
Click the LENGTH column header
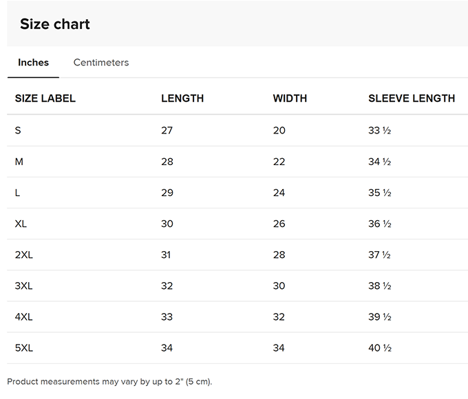[x=182, y=98]
